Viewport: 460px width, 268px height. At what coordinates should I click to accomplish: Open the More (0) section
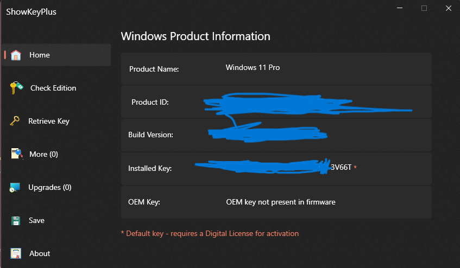coord(43,155)
